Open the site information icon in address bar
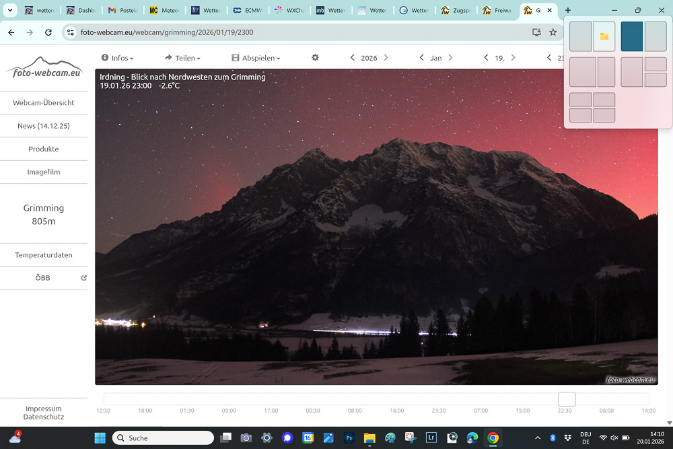 (x=71, y=32)
